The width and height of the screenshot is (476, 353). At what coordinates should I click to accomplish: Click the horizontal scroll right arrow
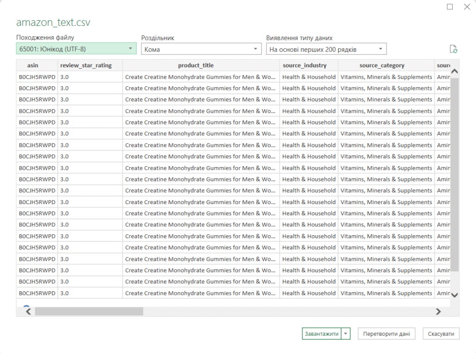point(438,312)
